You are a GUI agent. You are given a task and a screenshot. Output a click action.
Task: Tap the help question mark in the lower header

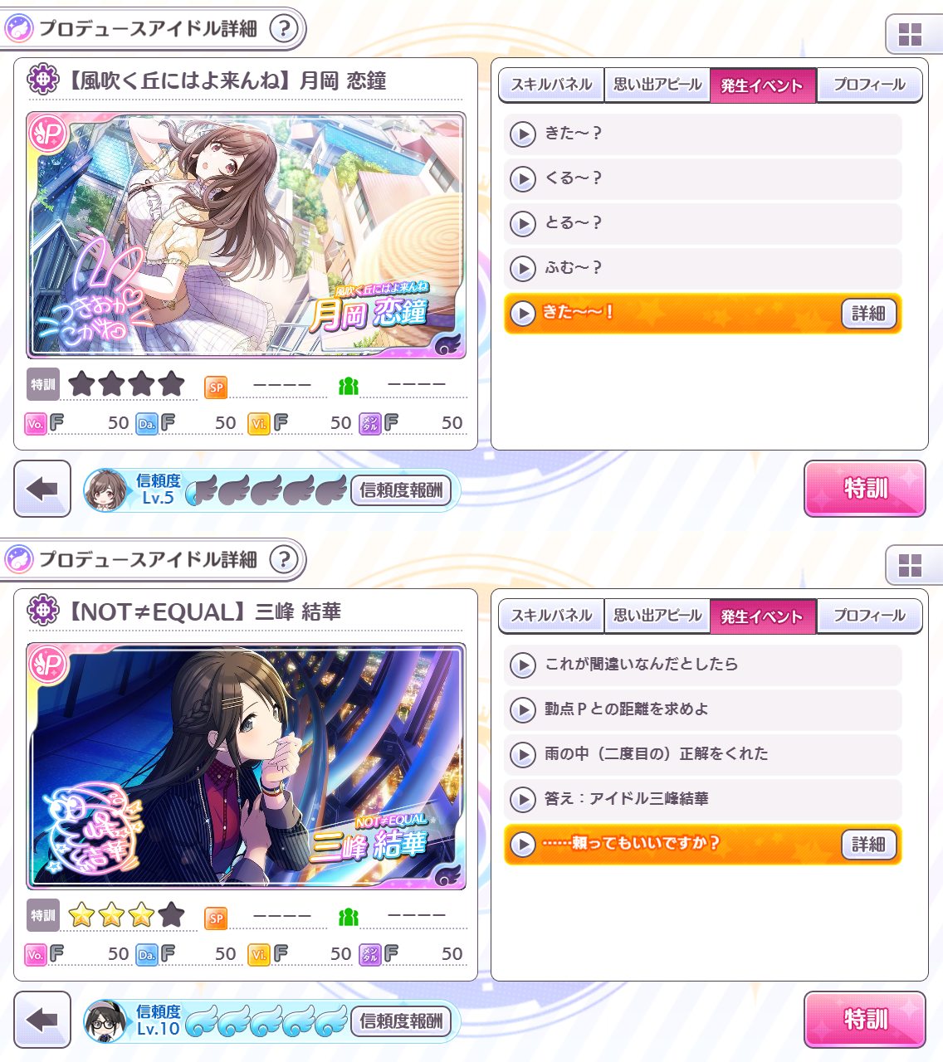coord(284,560)
